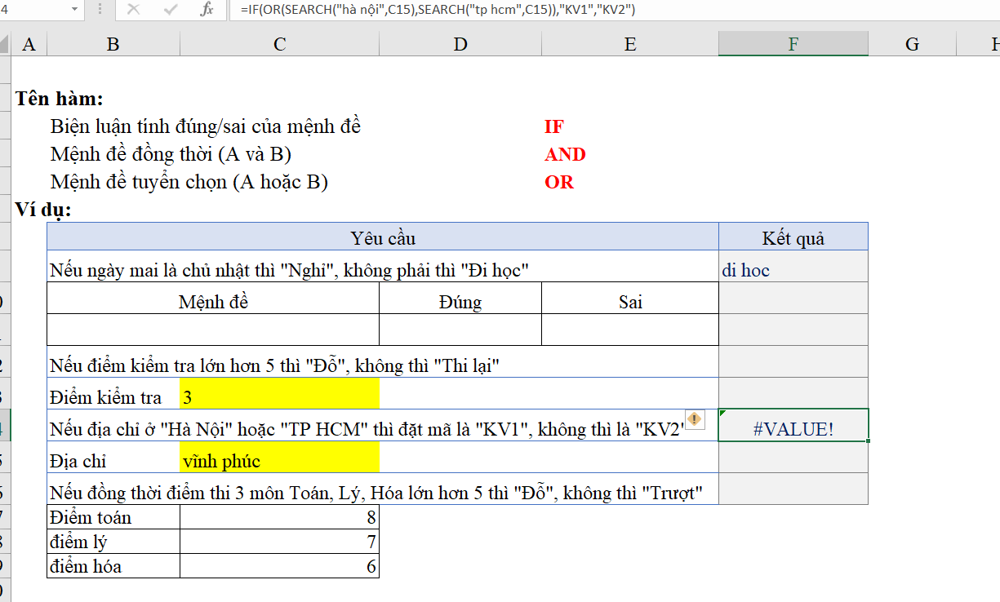This screenshot has height=602, width=1000.
Task: Click the three-dot resize handle beside Name Box
Action: 100,10
